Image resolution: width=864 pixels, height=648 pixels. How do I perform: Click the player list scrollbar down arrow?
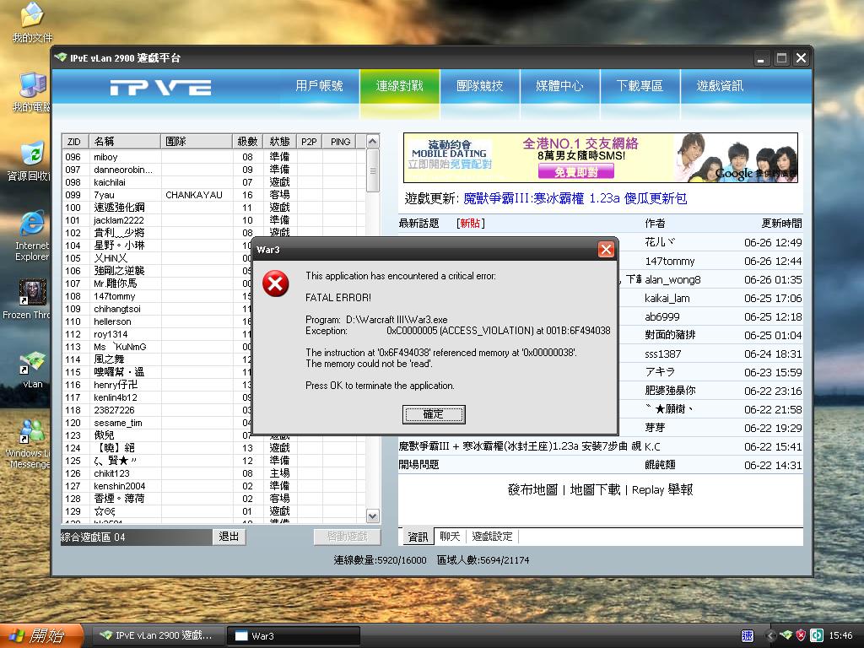[374, 515]
